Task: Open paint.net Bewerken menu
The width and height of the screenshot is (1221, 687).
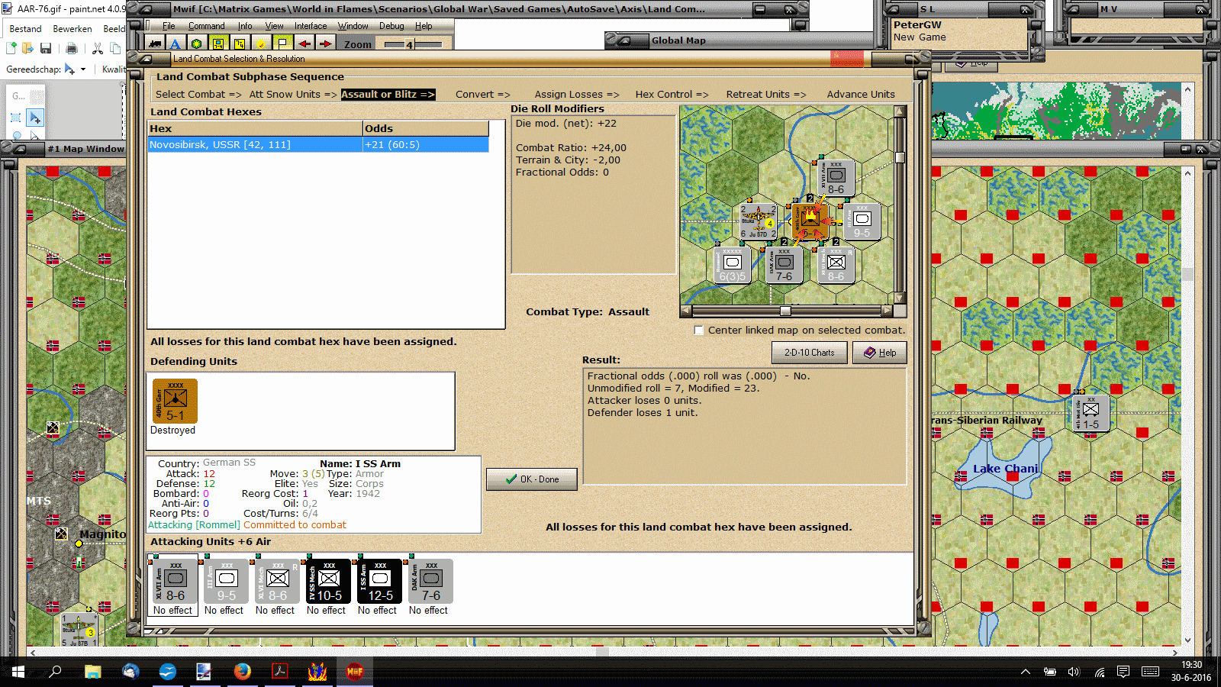Action: click(72, 29)
